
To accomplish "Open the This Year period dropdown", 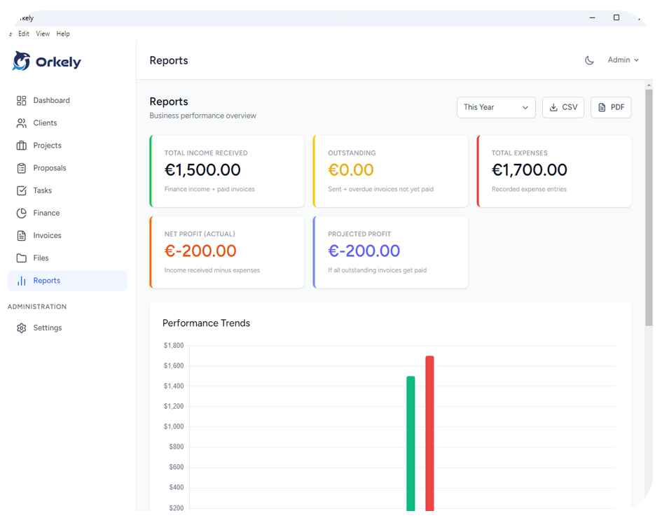I will coord(496,107).
